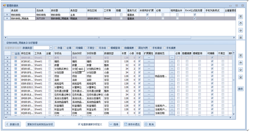Screen dimensions: 253x135
Task: Move table row down in upper grid
Action: click(x=241, y=30)
